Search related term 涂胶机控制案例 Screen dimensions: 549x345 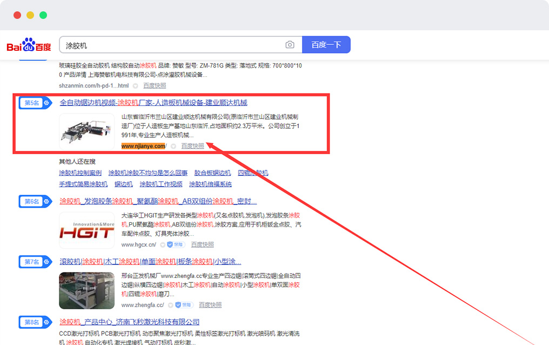click(80, 173)
